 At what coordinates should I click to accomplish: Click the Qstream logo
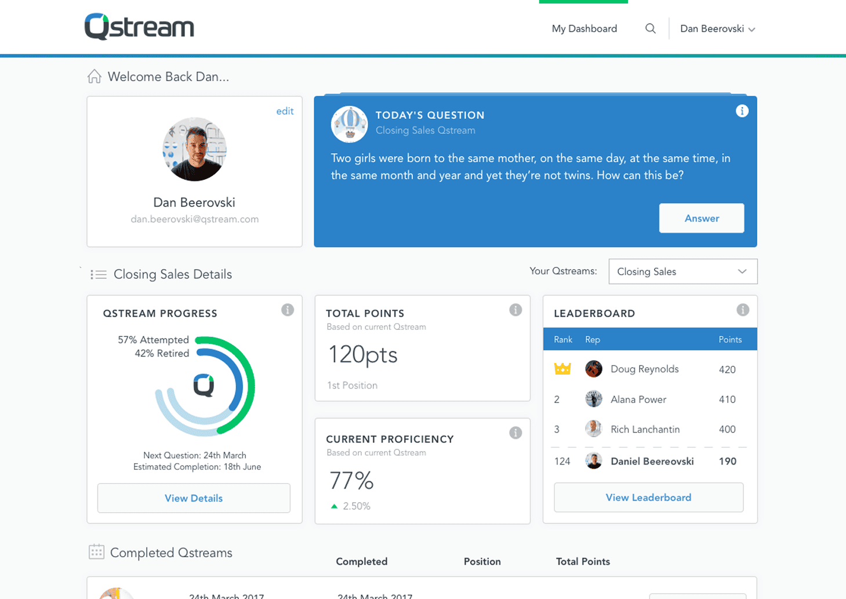click(139, 27)
